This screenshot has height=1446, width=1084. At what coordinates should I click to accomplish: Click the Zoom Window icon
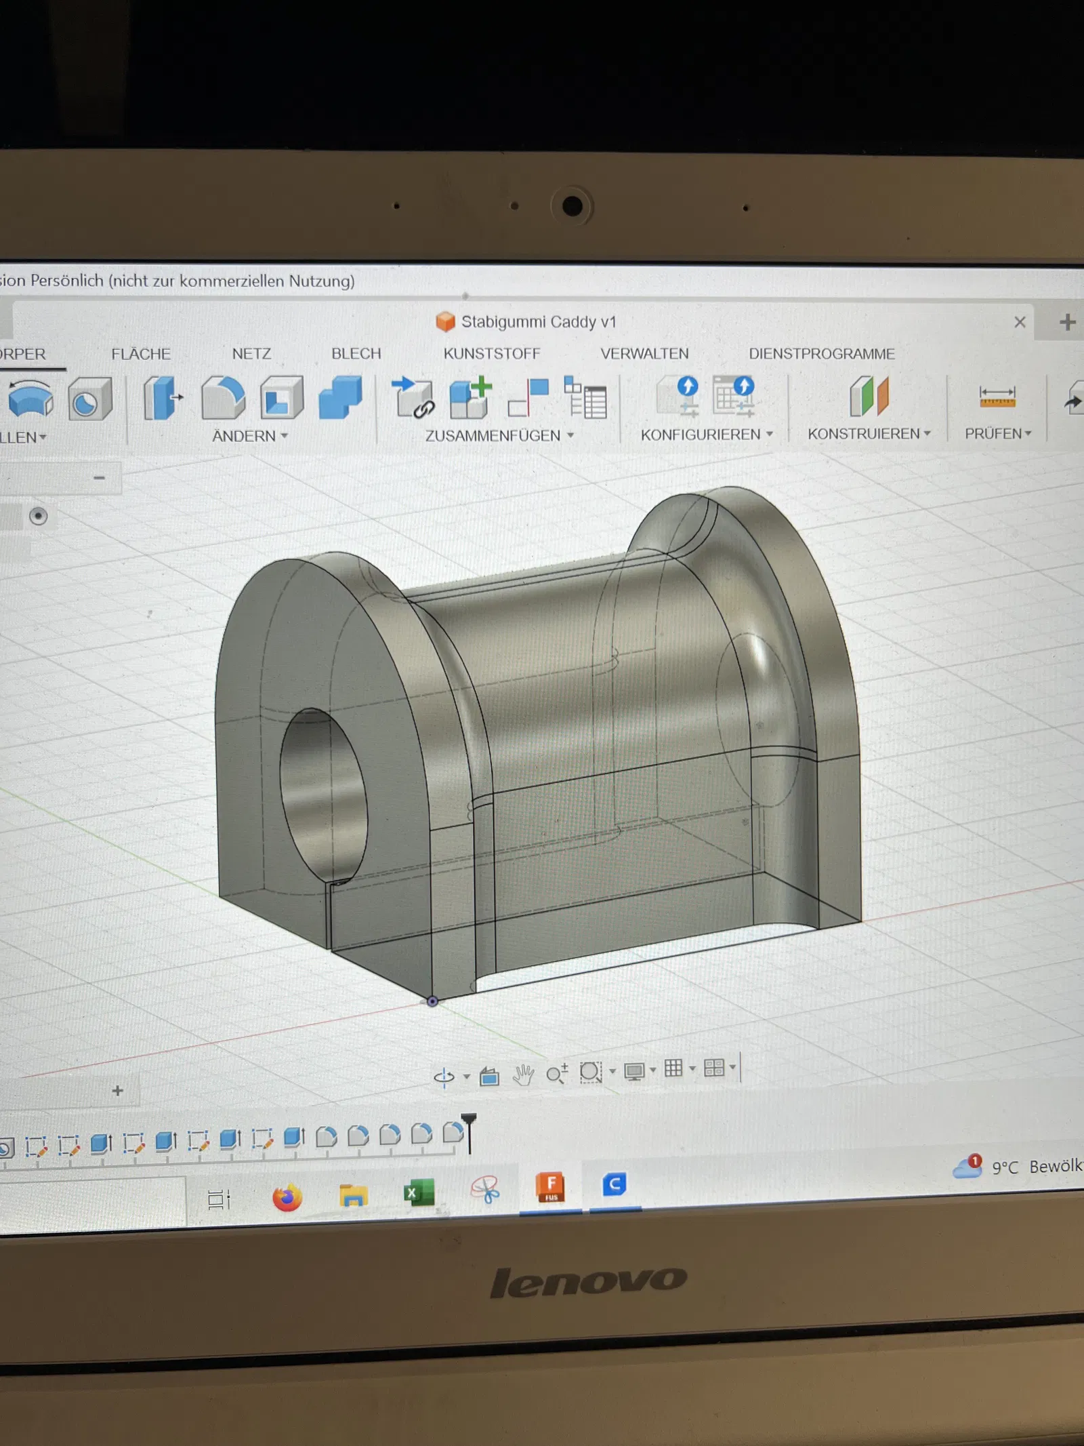591,1072
